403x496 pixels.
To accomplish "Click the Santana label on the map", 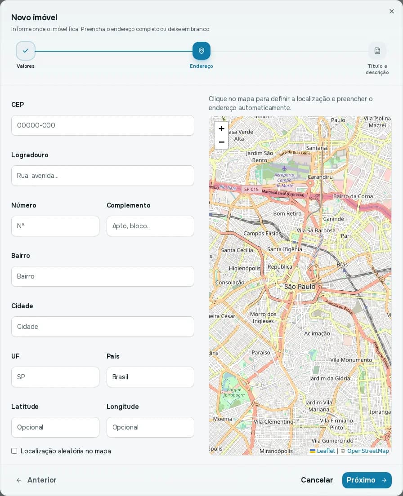I will [x=317, y=148].
